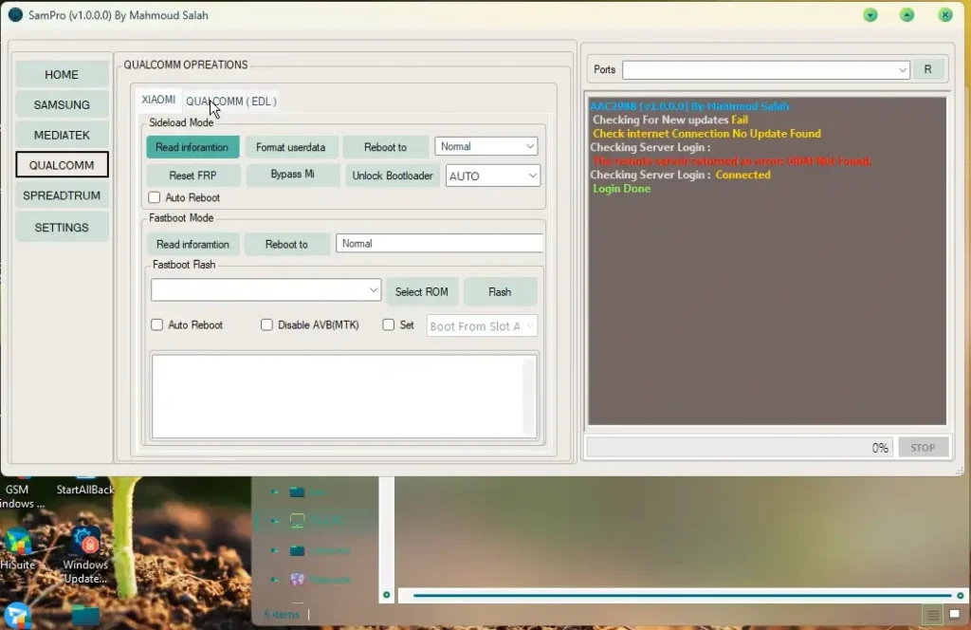Click inside the Fastboot Flash ROM field

(266, 289)
